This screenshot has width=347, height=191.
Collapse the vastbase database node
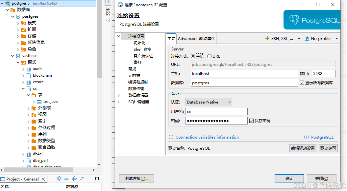click(13, 56)
